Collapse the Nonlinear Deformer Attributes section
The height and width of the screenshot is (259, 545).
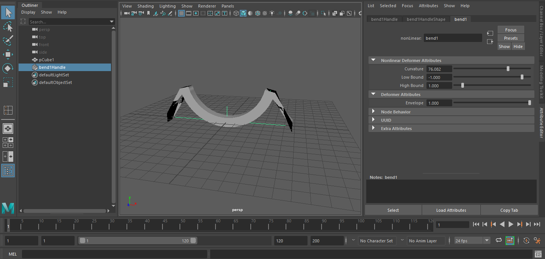[373, 60]
